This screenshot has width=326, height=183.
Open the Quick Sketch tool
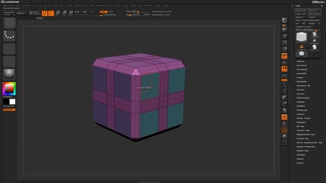(x=35, y=13)
